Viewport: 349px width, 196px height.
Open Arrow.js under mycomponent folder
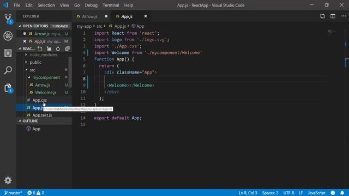coord(43,85)
